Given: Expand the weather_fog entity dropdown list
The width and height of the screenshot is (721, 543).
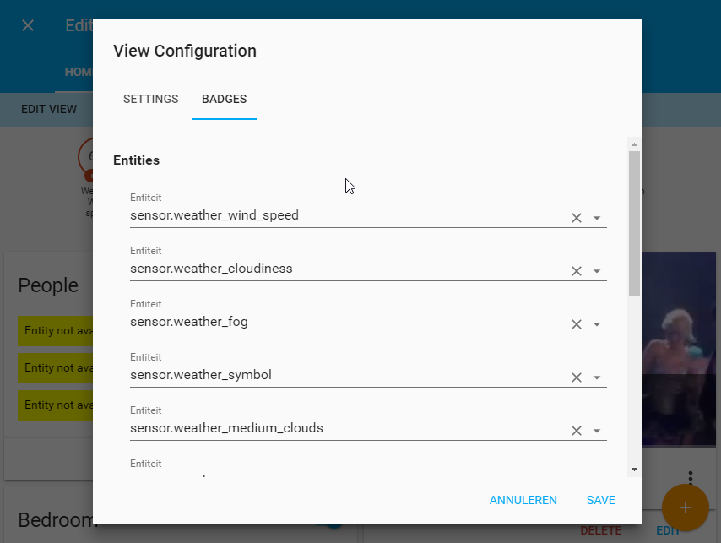Looking at the screenshot, I should tap(597, 324).
